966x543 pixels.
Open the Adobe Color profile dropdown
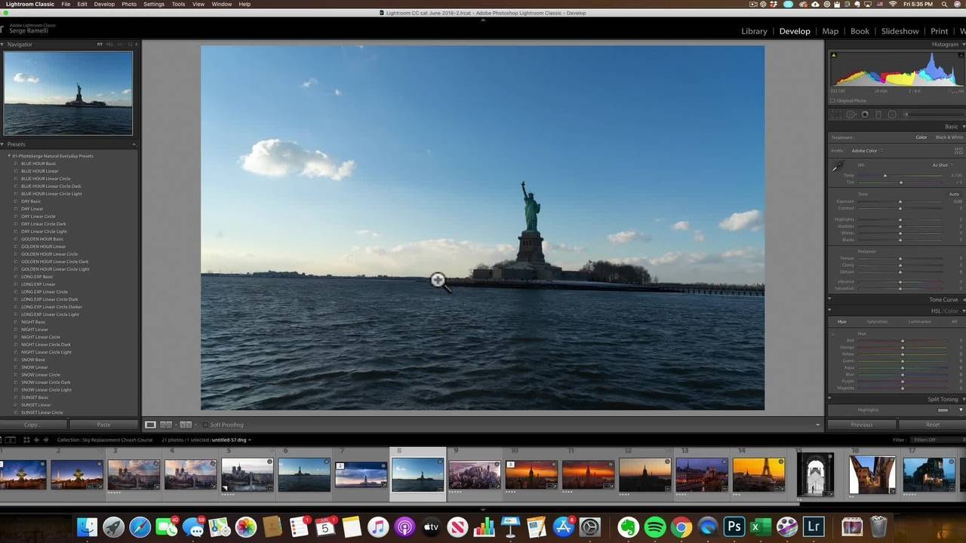(x=866, y=151)
